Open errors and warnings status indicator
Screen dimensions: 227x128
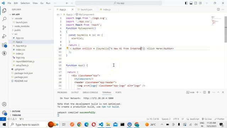coord(12,119)
